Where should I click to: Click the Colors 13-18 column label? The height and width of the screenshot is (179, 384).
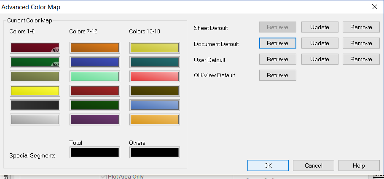pos(145,31)
